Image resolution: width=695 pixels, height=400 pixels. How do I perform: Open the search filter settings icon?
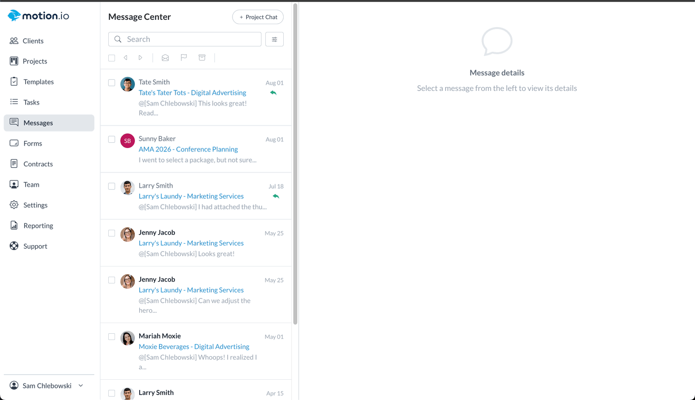tap(275, 39)
